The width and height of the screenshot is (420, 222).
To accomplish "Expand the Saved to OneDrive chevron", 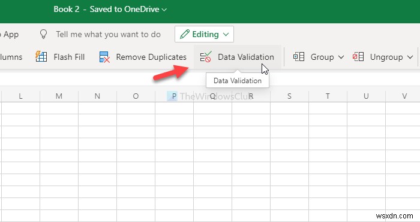I will point(164,10).
